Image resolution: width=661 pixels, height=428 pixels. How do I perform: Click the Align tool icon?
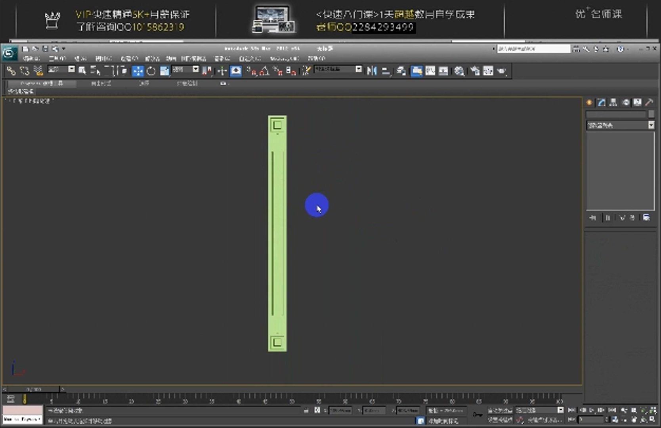click(386, 71)
